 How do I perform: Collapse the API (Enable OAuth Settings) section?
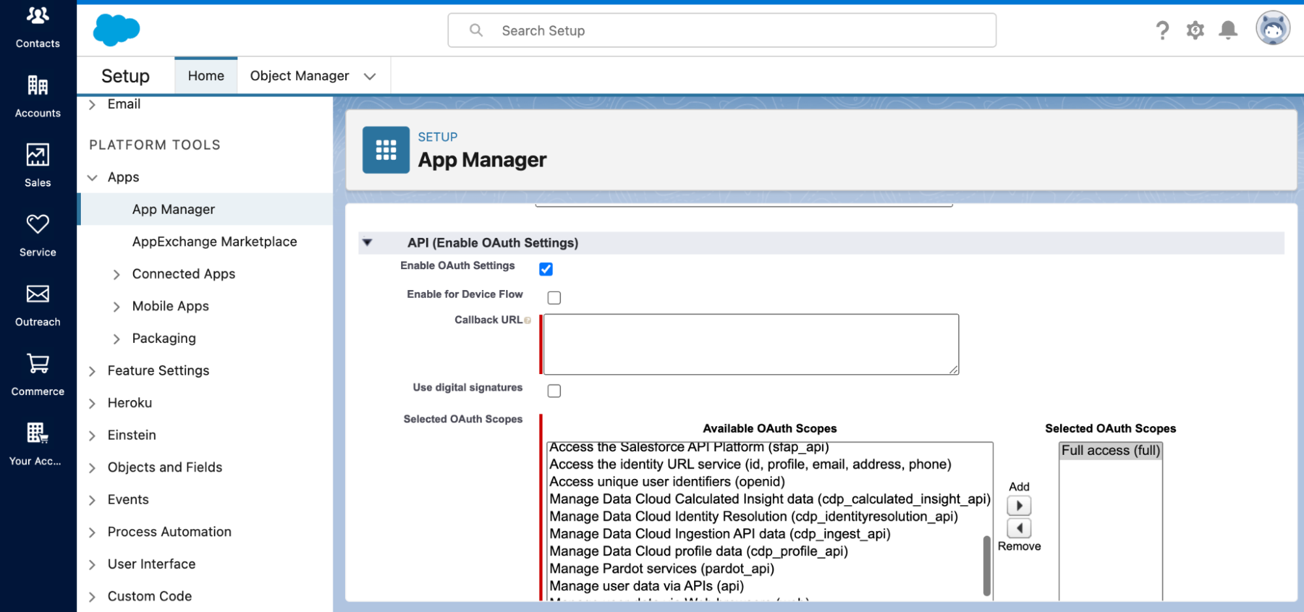pos(368,242)
